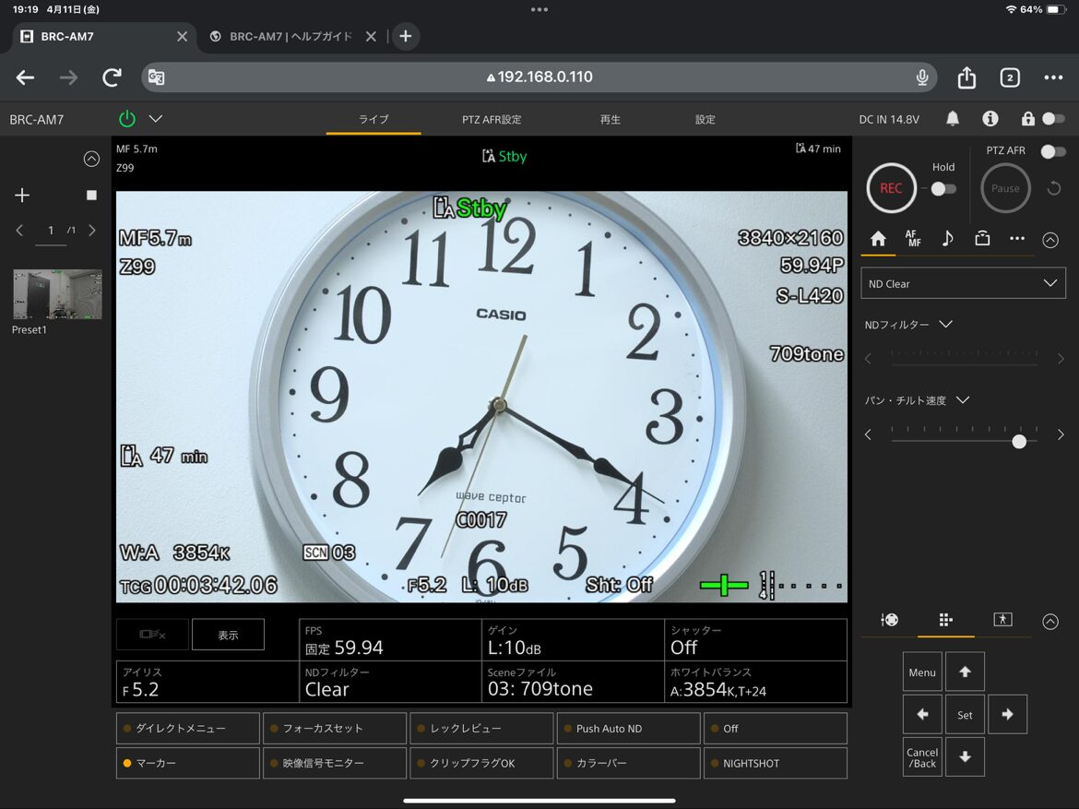Open the NDフィルター Clear setting

[390, 682]
